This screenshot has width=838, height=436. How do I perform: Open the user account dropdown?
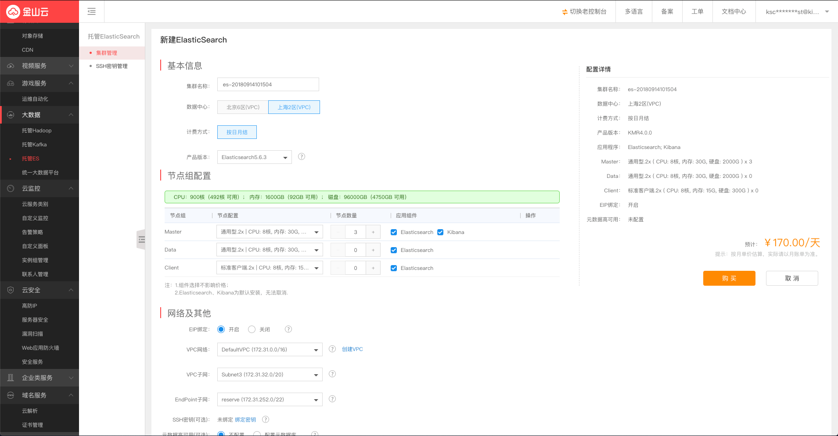[797, 12]
